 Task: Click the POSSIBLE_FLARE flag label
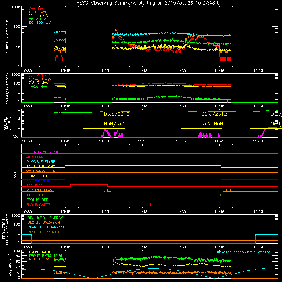tap(41, 162)
